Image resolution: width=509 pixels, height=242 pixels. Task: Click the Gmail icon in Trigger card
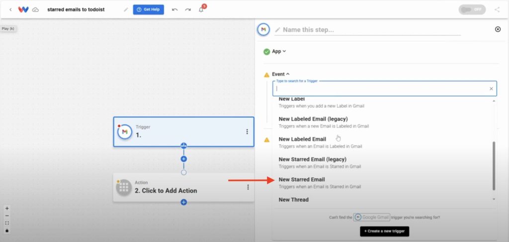point(125,132)
